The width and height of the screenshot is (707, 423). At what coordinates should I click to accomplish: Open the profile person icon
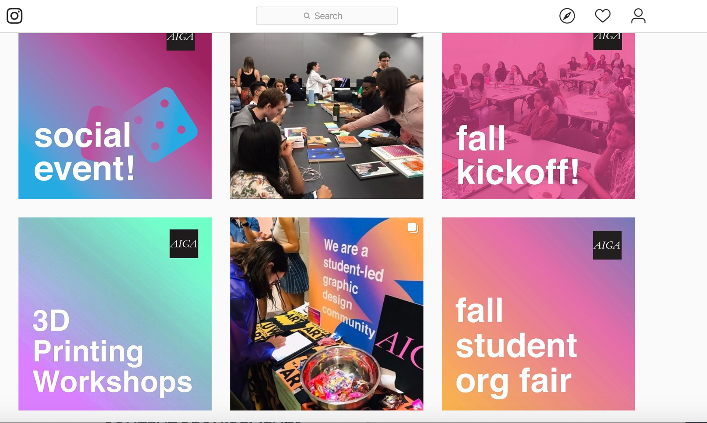(x=638, y=16)
